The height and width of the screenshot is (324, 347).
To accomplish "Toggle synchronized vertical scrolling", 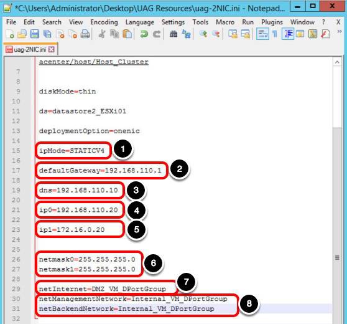I will (233, 34).
